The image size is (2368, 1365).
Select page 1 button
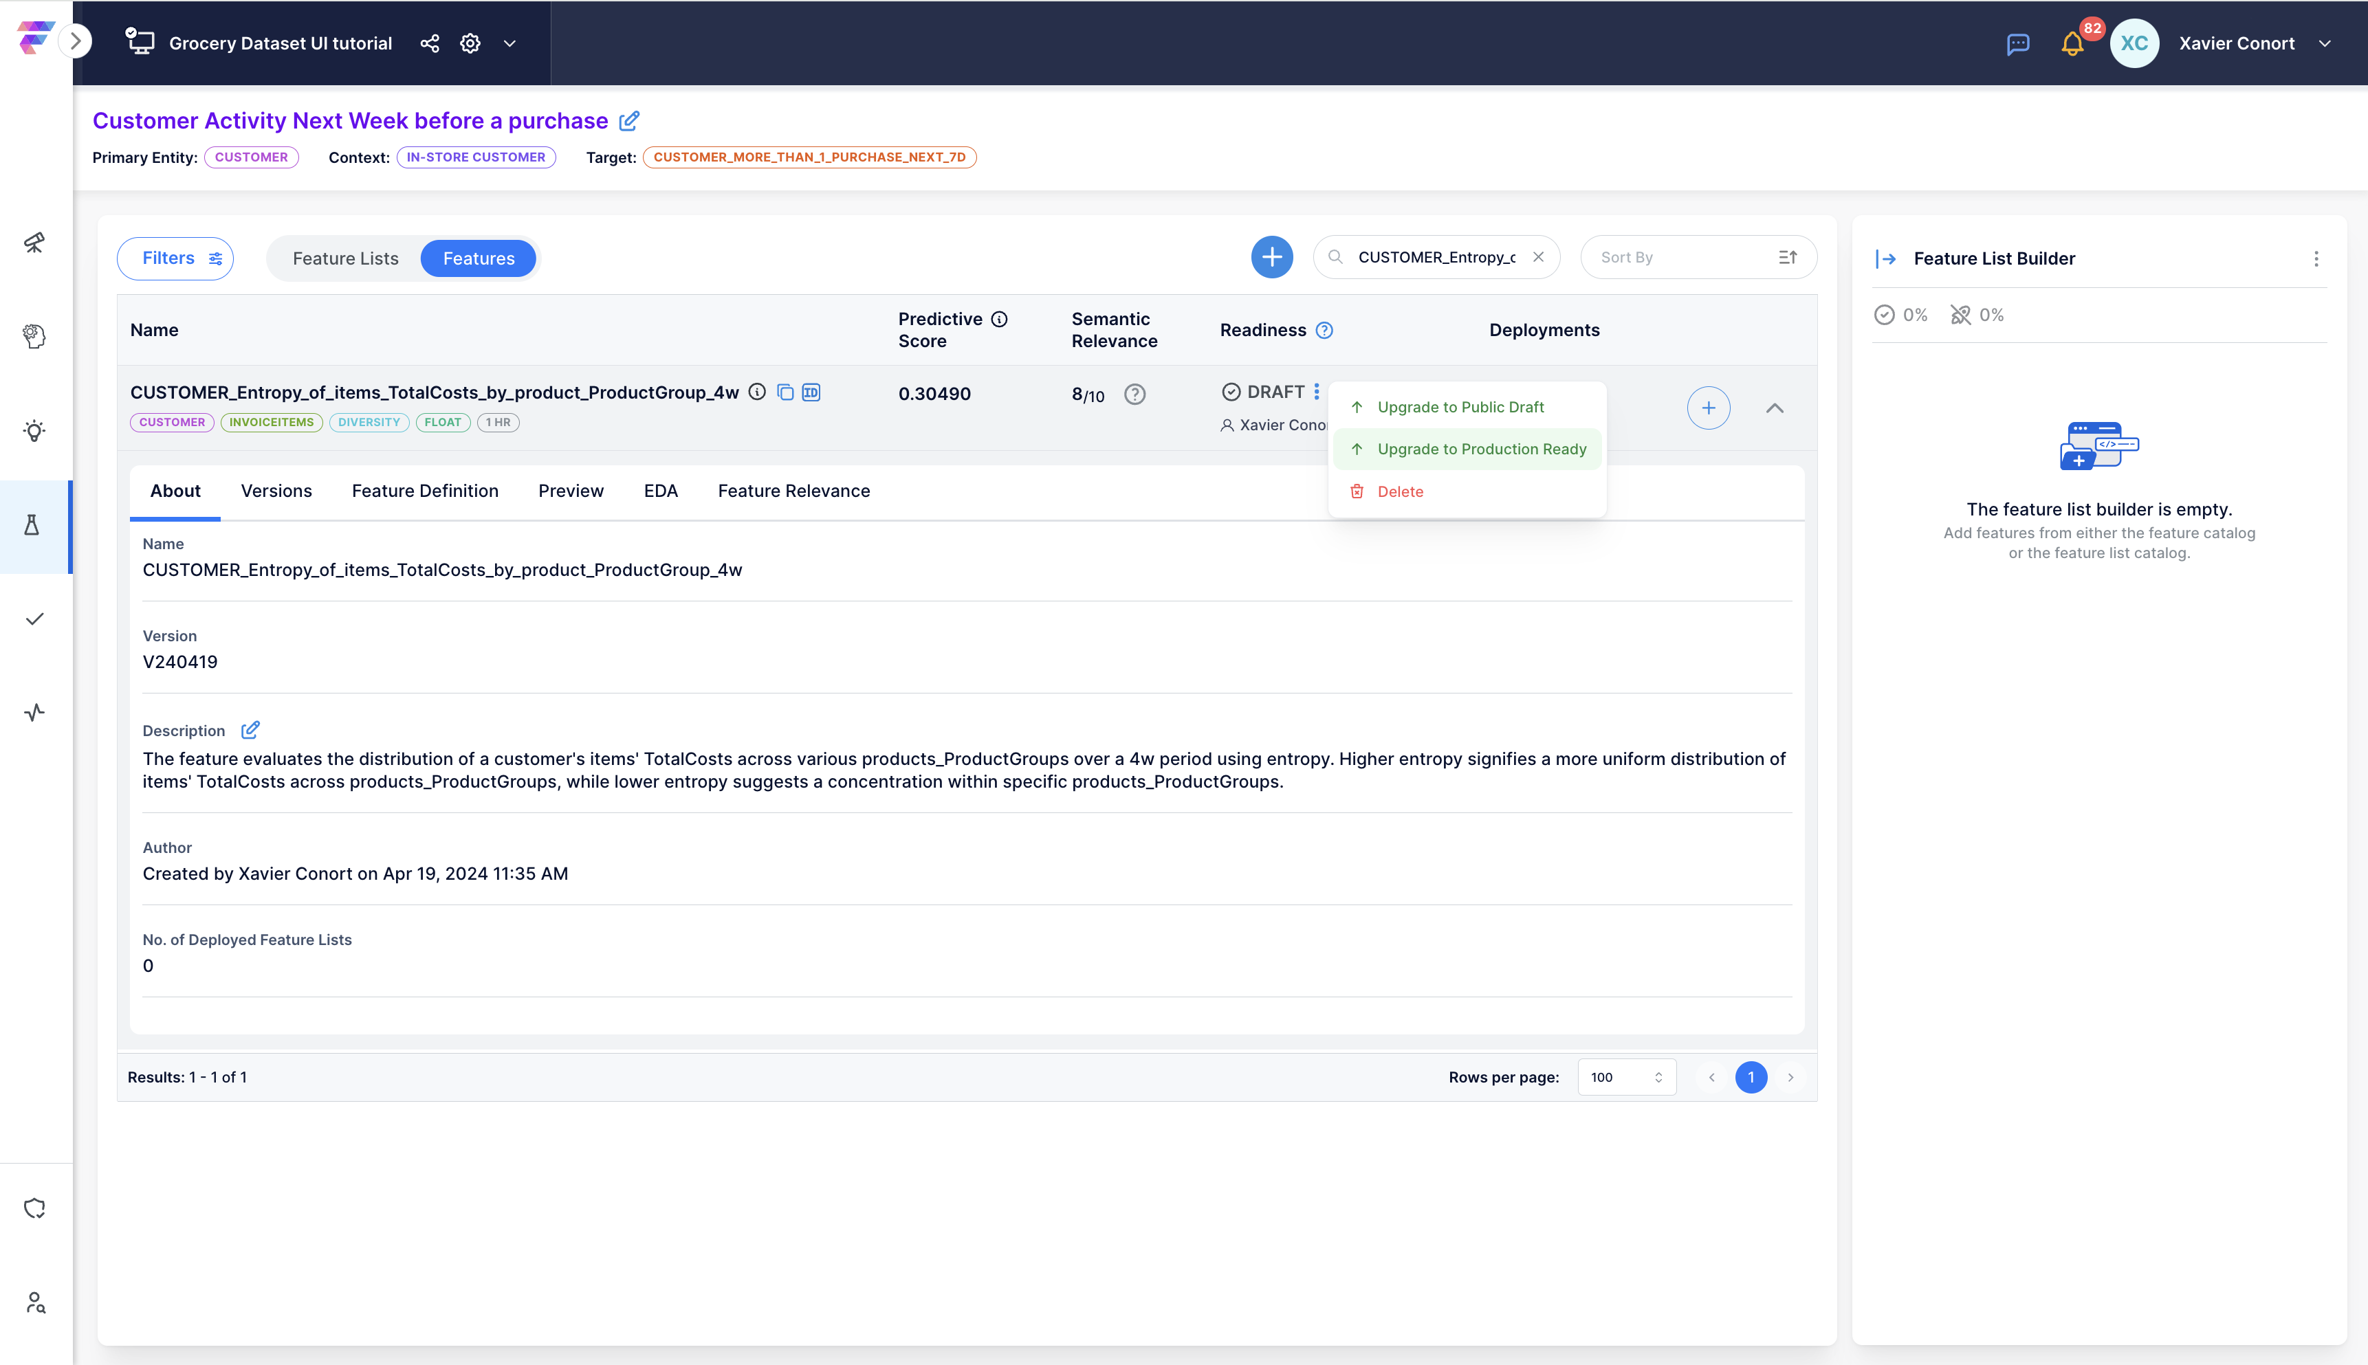(x=1751, y=1077)
